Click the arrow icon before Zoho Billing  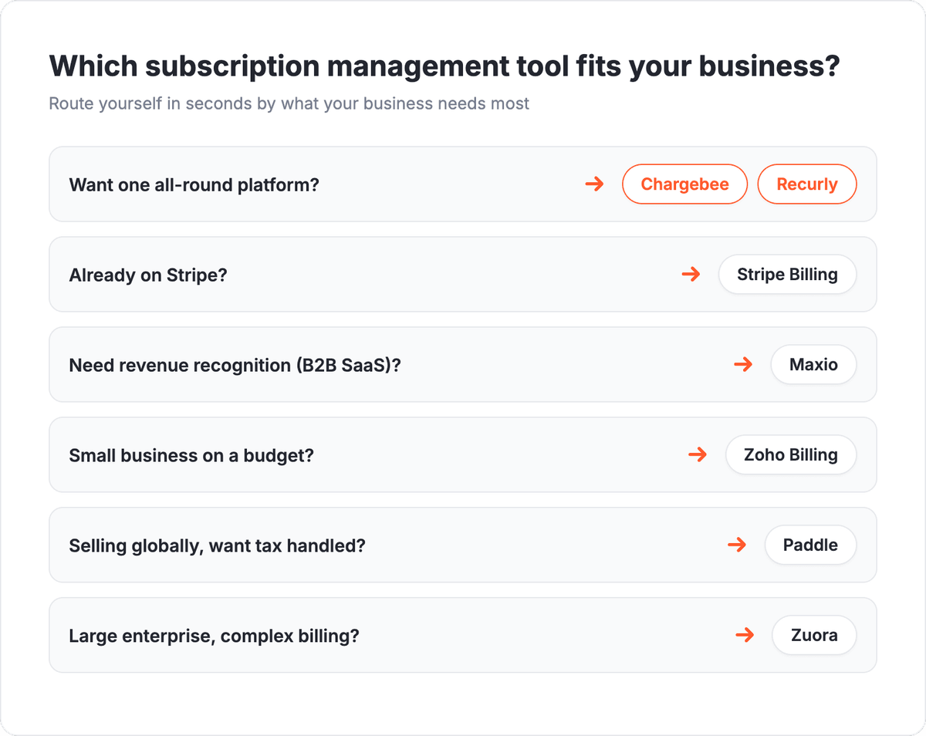[698, 455]
